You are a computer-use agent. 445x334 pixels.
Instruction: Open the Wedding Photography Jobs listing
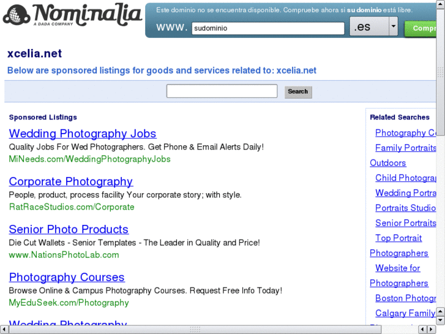click(x=83, y=134)
